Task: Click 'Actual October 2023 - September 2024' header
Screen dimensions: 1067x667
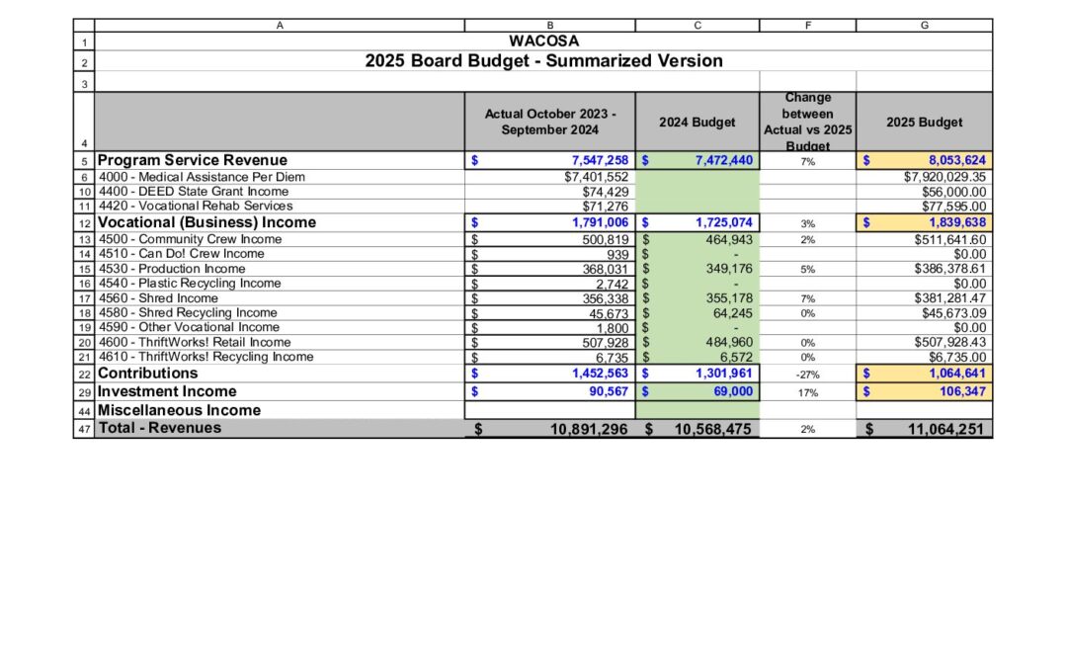Action: point(550,122)
